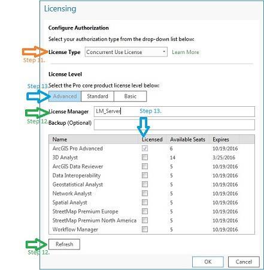Check the Network Analyst licensed checkbox

tap(145, 193)
